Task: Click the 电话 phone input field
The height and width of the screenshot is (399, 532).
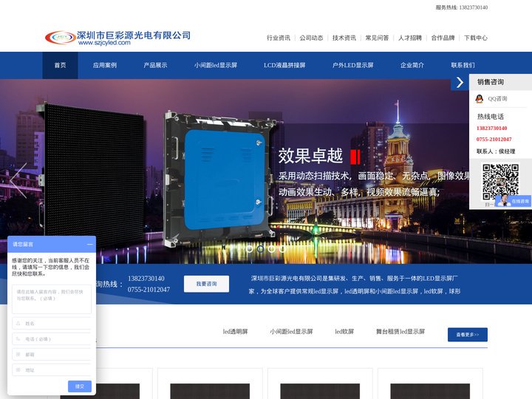Action: pyautogui.click(x=52, y=339)
